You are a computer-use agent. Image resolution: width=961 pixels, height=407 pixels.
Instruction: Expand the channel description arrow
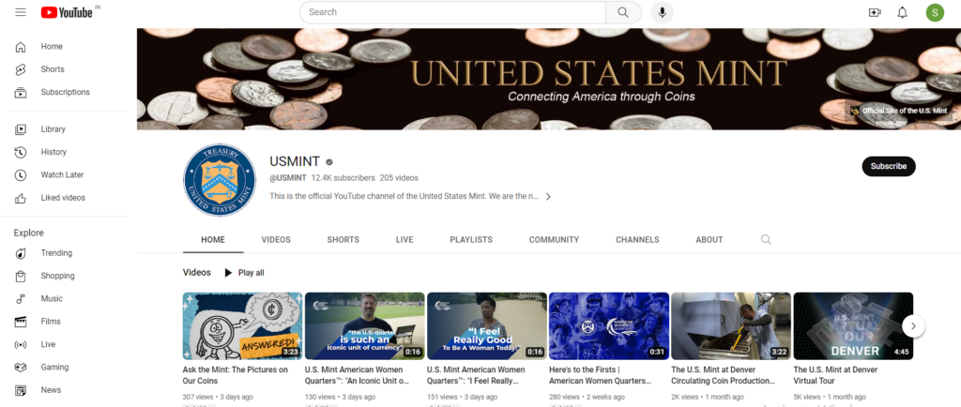point(548,196)
